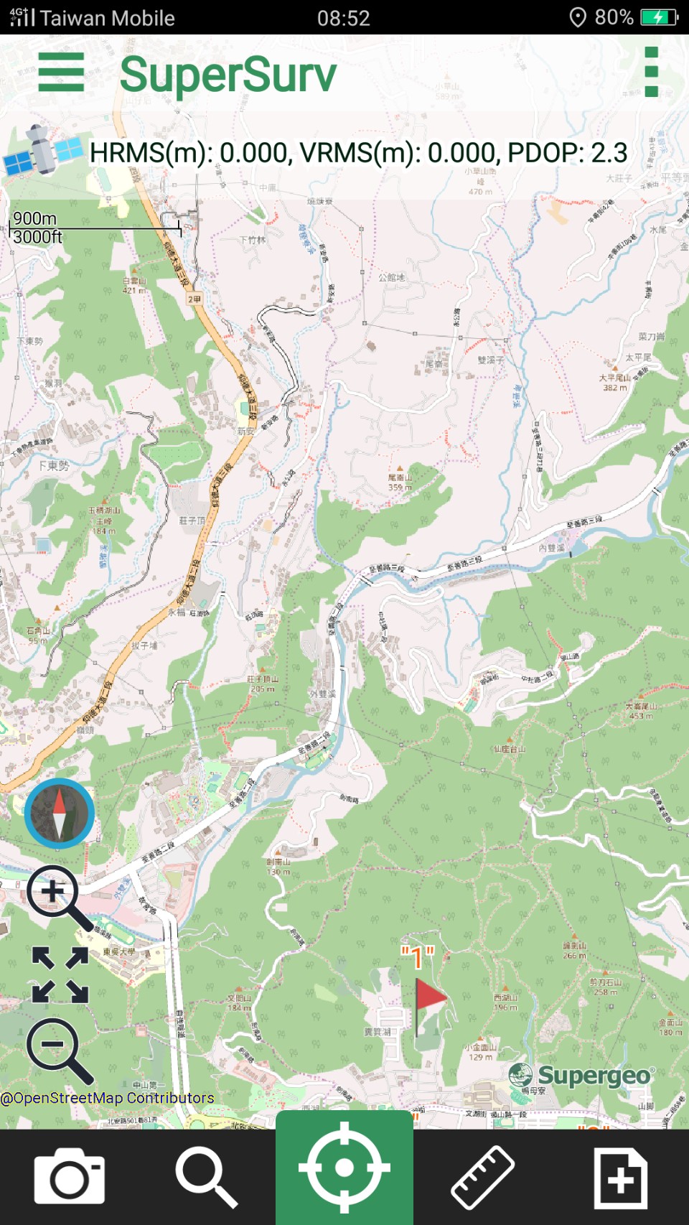This screenshot has width=689, height=1225.
Task: Tap the HRMS VRMS PDOP status text
Action: coord(358,152)
